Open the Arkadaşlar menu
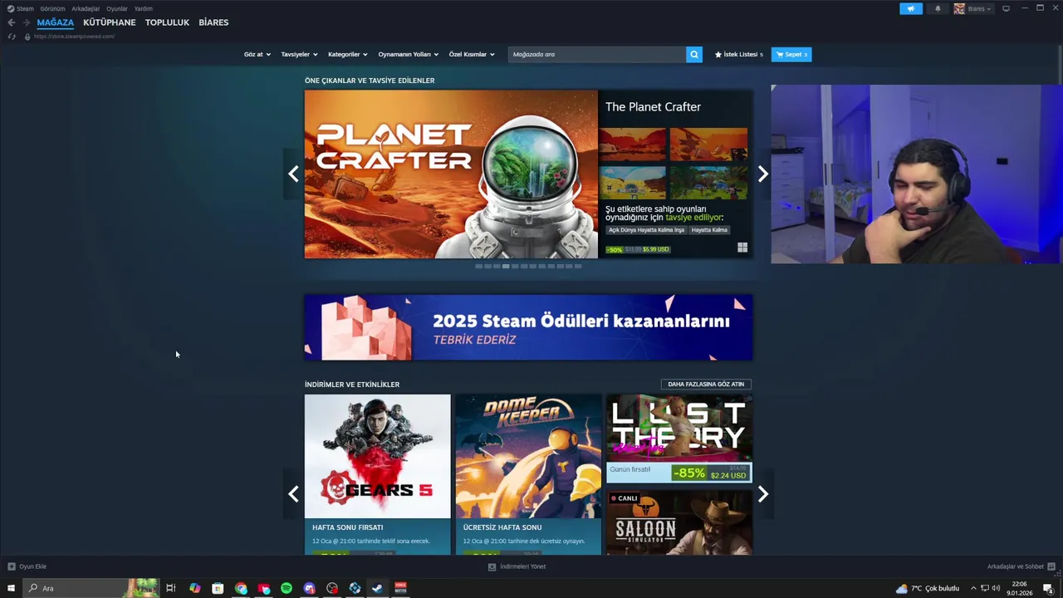Viewport: 1063px width, 598px height. click(x=86, y=8)
